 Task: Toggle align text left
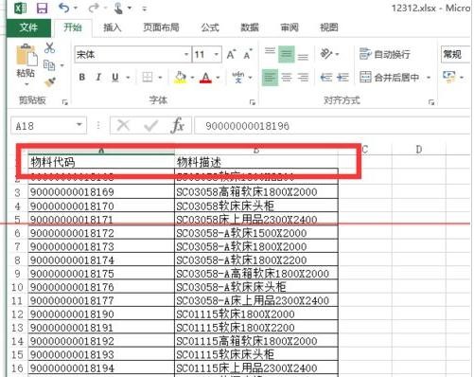pyautogui.click(x=270, y=78)
